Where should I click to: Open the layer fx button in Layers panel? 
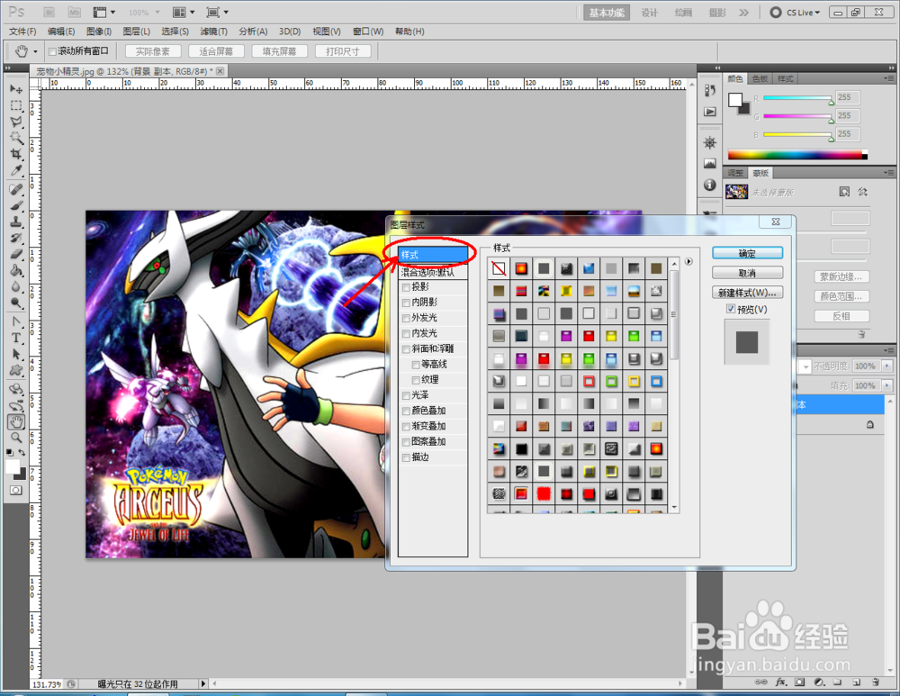[x=780, y=682]
